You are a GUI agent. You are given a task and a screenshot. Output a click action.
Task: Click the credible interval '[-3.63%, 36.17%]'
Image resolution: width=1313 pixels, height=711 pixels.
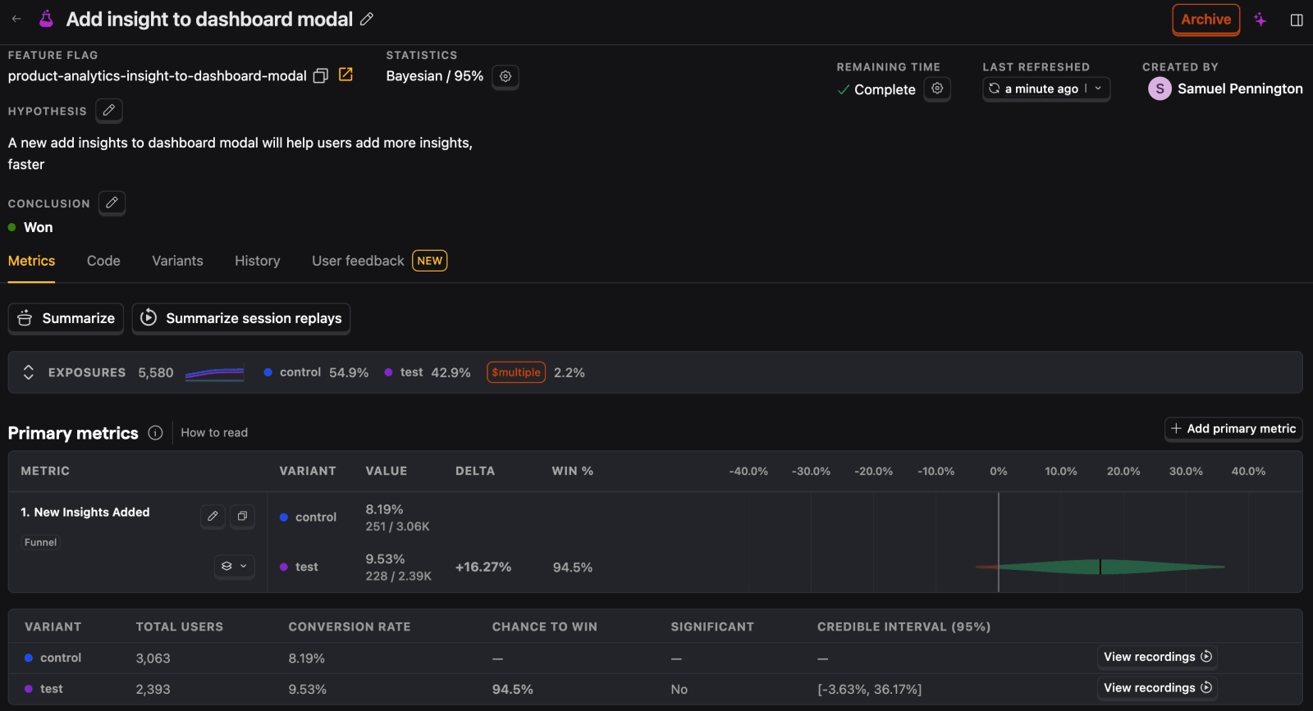[x=870, y=689]
